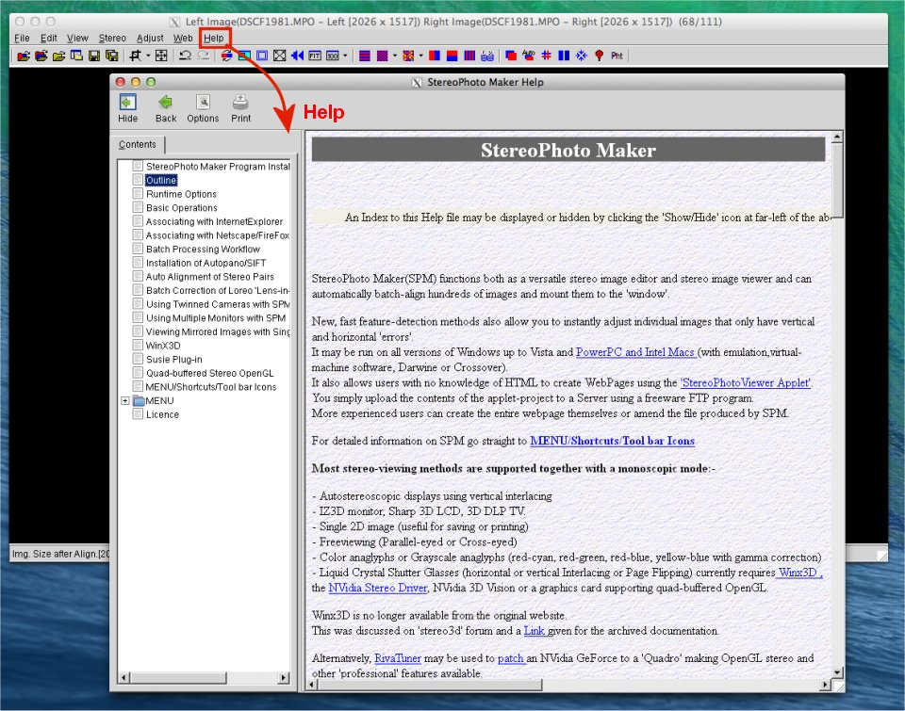Click the overlapping windows toolbar icon
Viewport: 905px width, 711px height.
[76, 56]
